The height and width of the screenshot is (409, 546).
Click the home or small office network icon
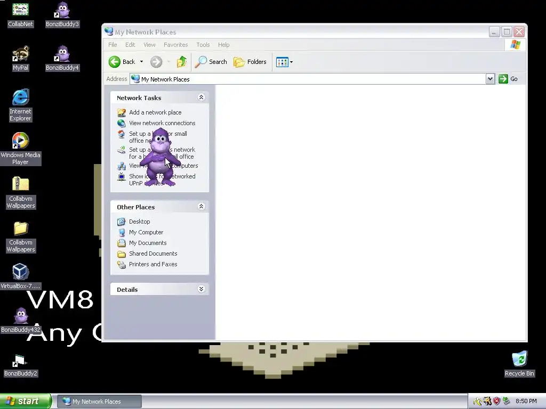click(121, 134)
